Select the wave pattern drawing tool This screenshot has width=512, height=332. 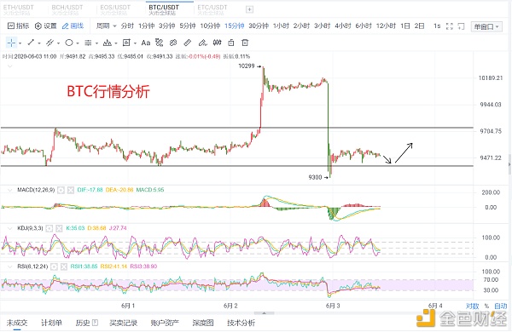click(108, 43)
